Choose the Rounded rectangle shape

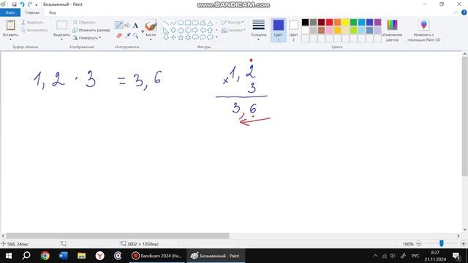tap(195, 23)
